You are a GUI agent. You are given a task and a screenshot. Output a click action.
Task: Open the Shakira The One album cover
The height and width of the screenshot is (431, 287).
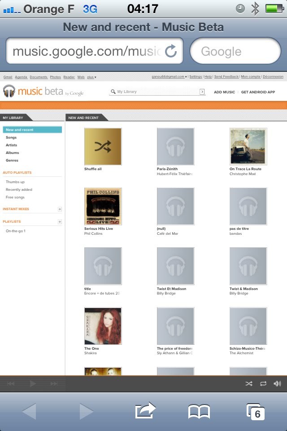103,326
